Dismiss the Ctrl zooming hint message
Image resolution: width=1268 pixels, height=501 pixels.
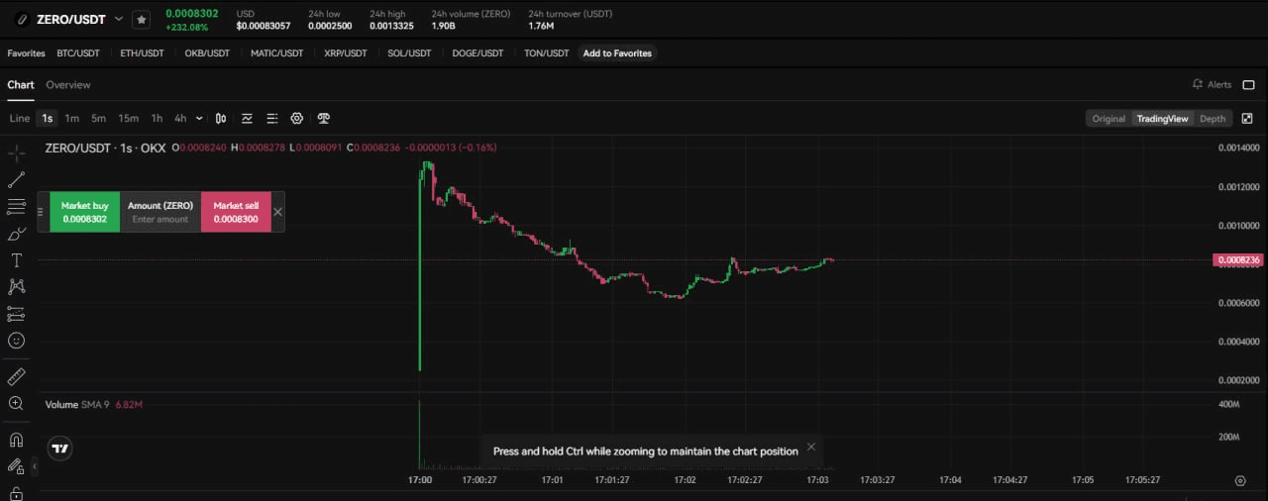[x=811, y=447]
